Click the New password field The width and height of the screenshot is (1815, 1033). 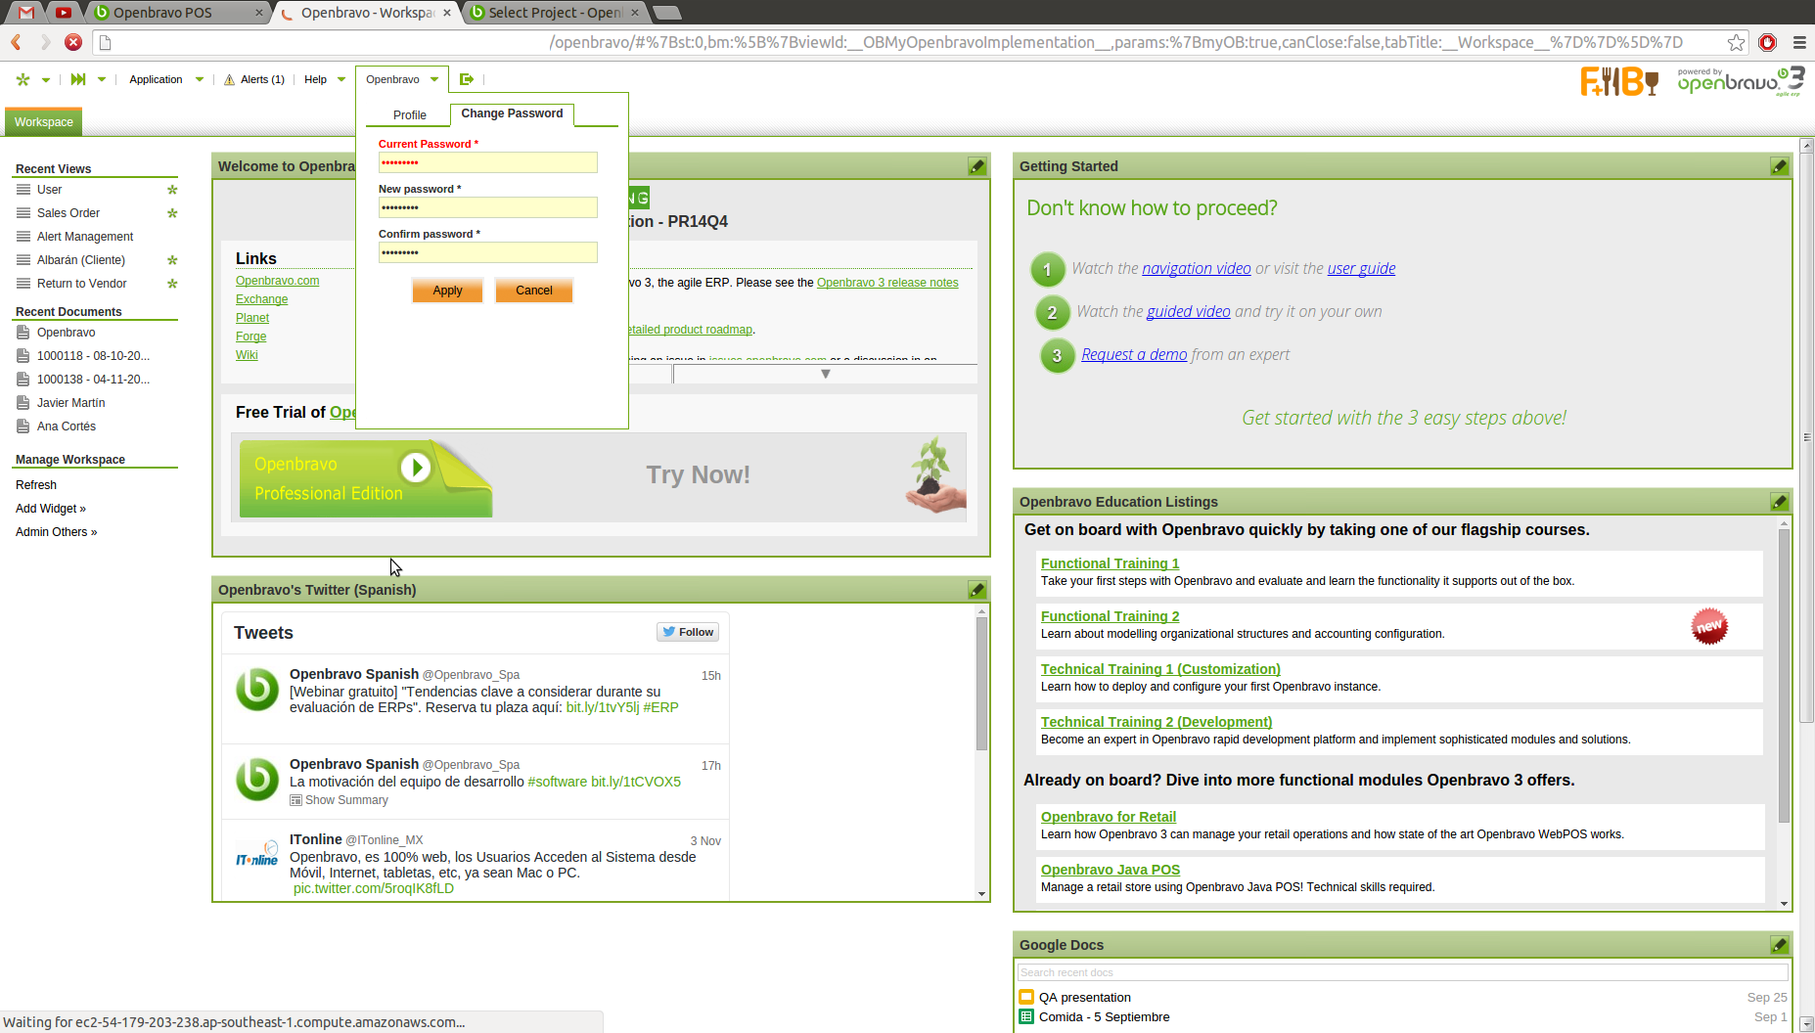pyautogui.click(x=488, y=207)
